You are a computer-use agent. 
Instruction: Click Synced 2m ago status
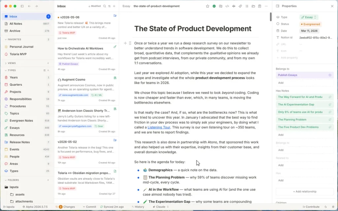[112, 207]
